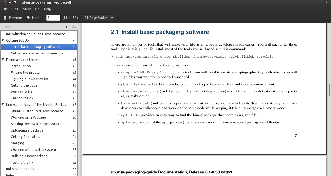
Task: Select Working on a Package entry
Action: [x=39, y=118]
